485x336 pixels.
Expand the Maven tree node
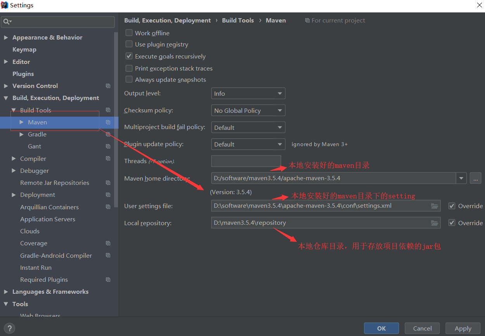pos(21,122)
